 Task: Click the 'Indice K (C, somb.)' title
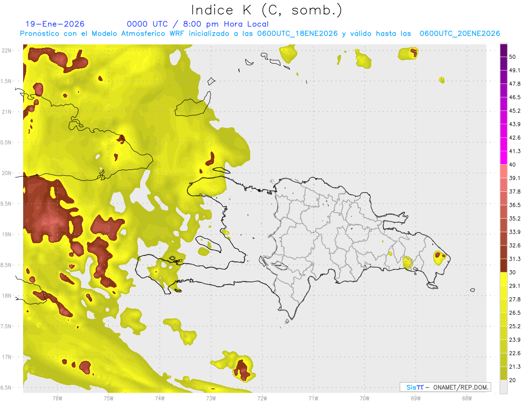click(266, 10)
